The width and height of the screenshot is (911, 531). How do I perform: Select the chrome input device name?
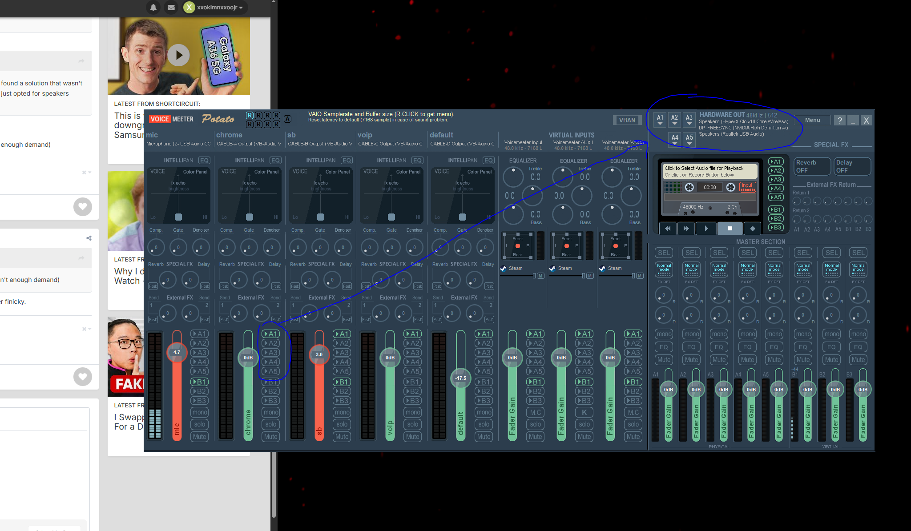tap(249, 144)
